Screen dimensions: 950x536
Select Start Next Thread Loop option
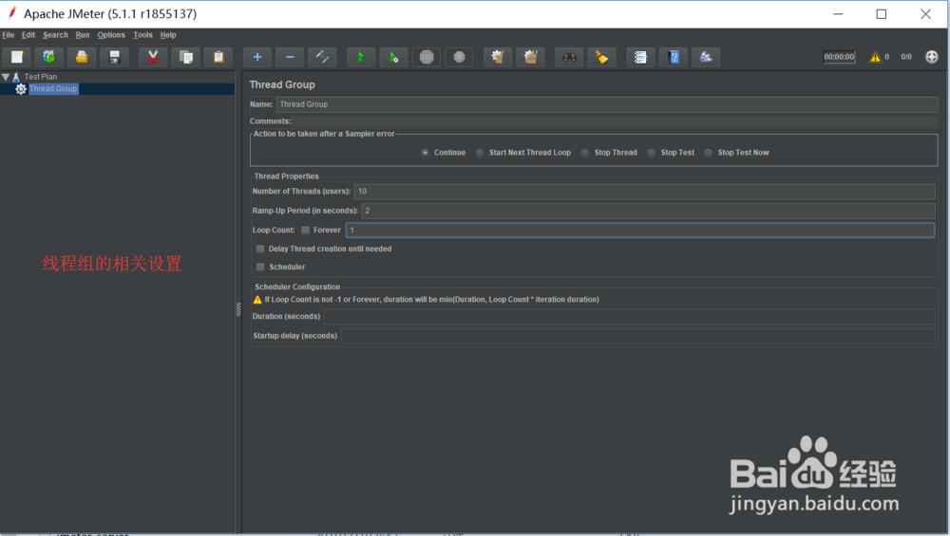point(480,153)
